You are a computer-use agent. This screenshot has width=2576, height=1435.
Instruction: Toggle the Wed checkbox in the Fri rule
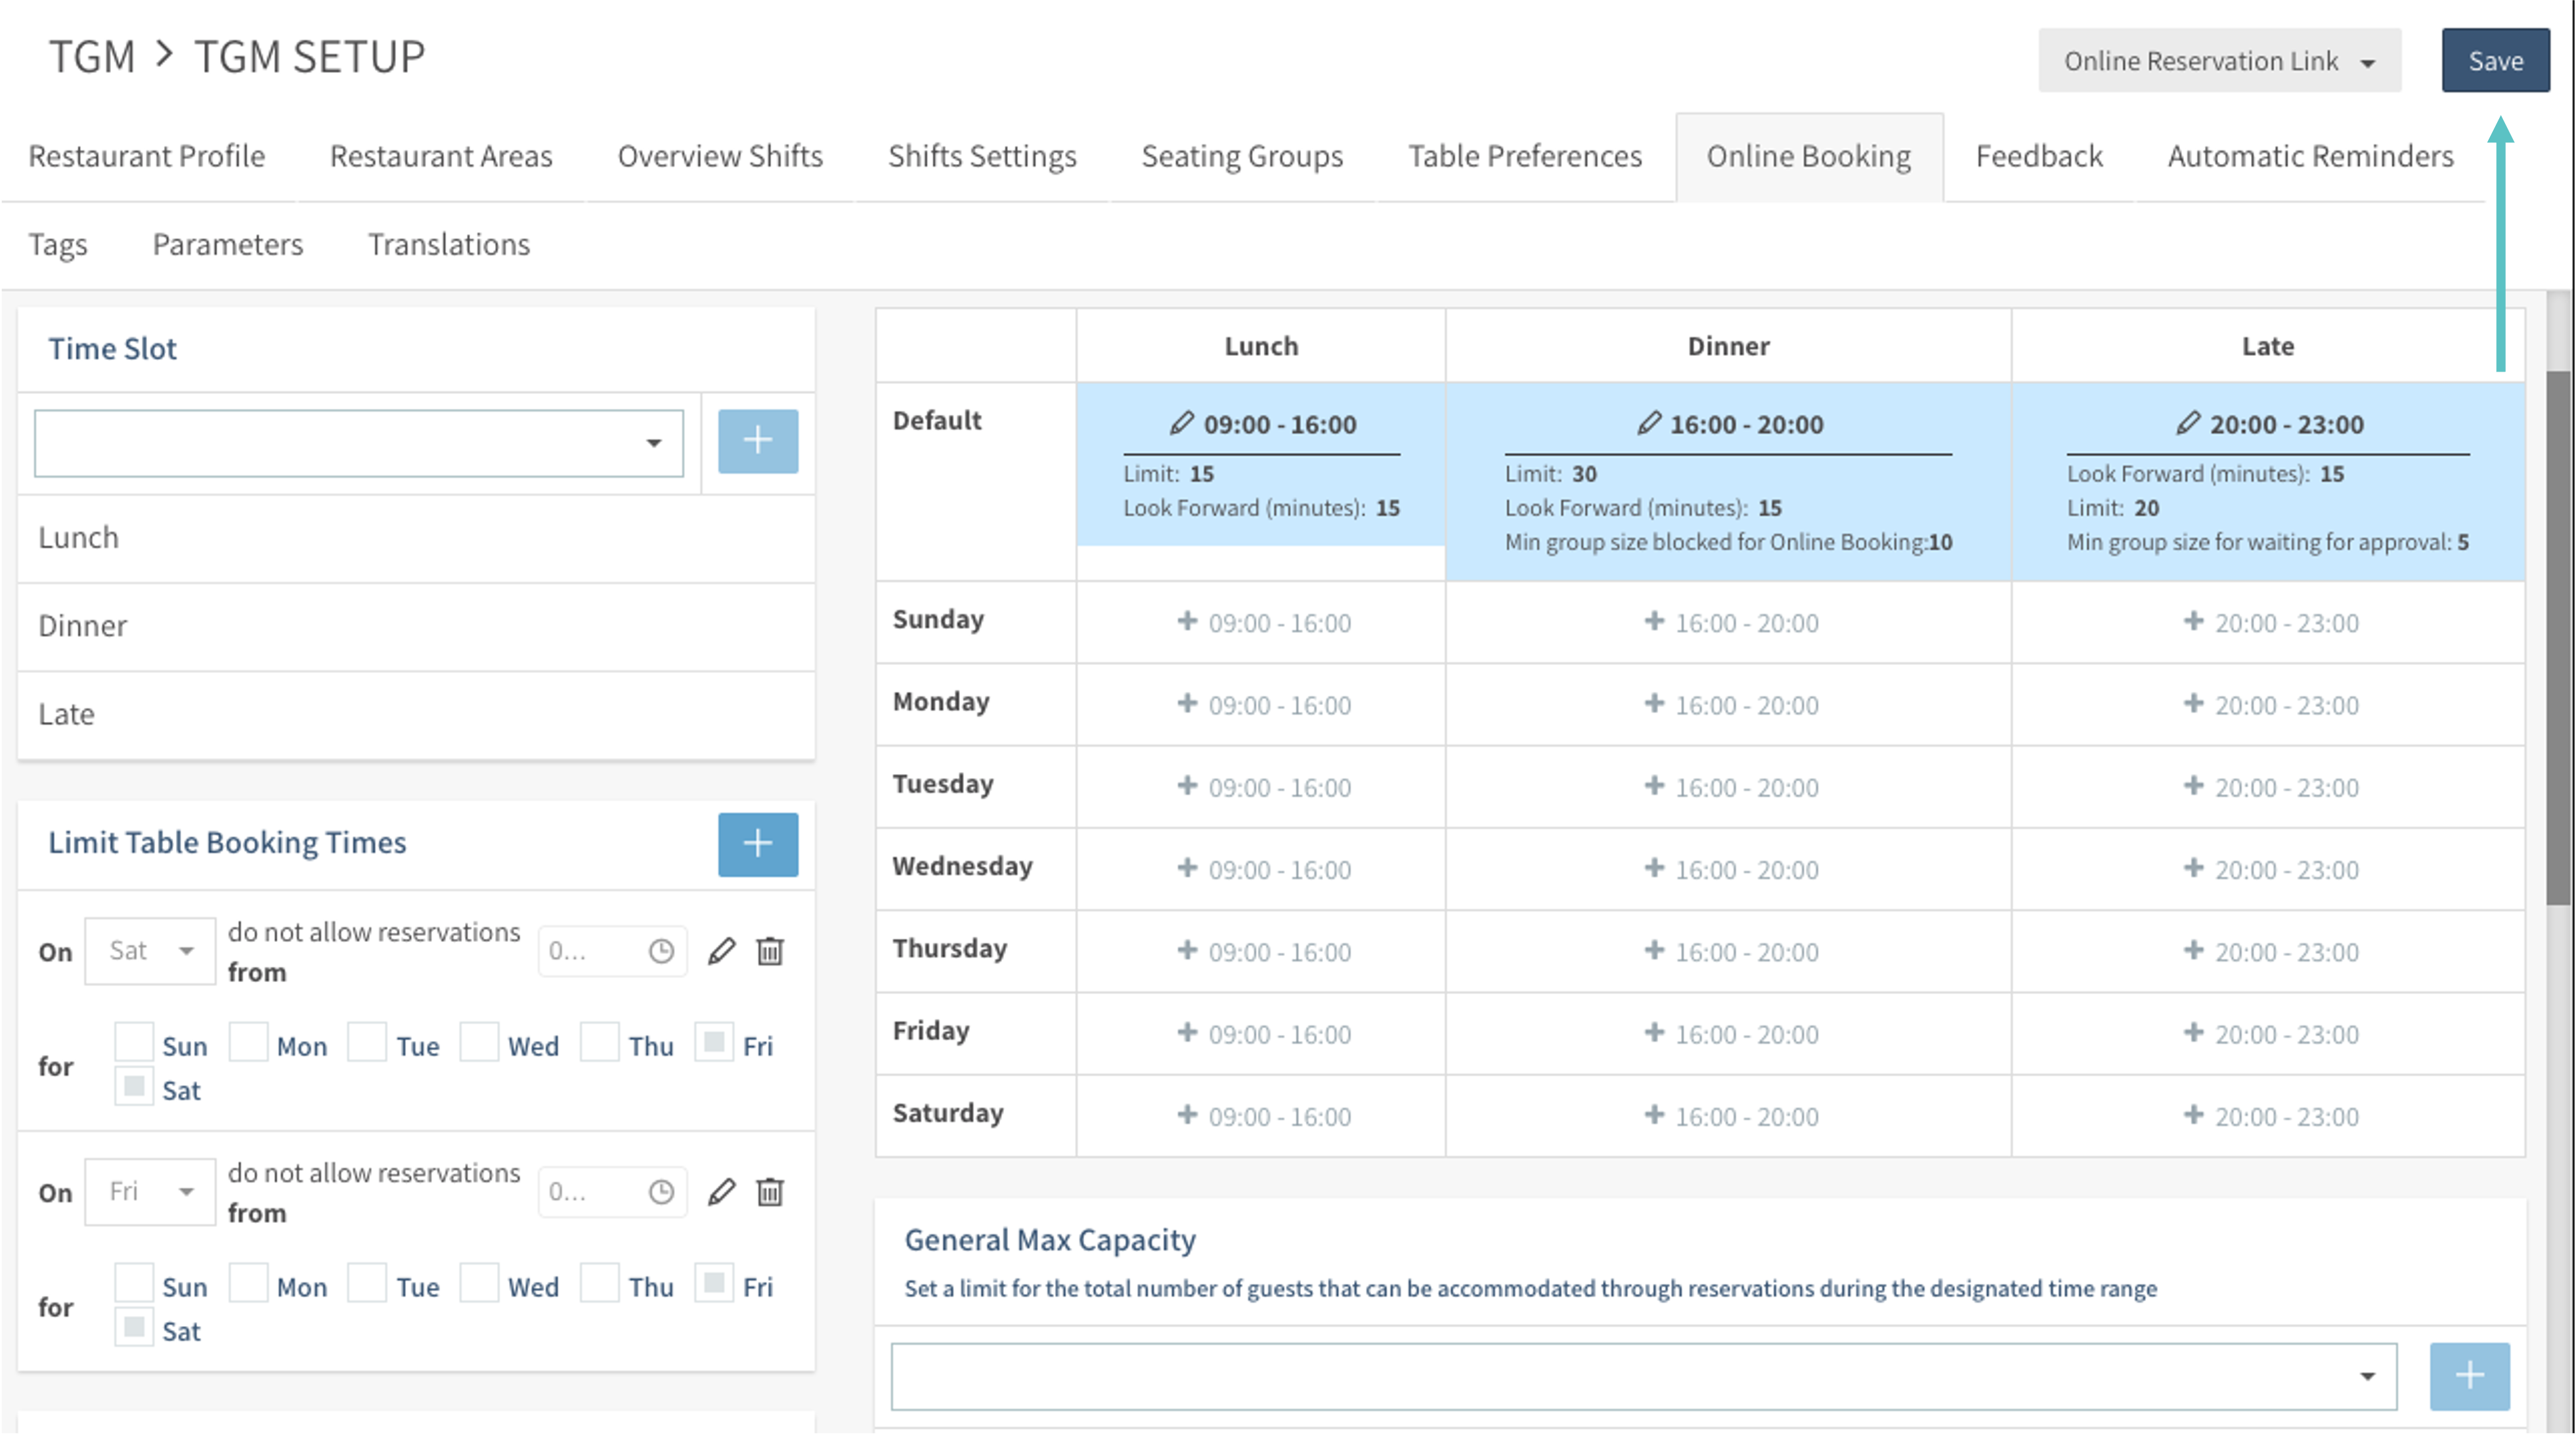click(479, 1283)
